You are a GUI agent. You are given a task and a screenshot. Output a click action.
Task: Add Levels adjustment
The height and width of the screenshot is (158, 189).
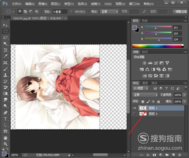pyautogui.click(x=150, y=63)
